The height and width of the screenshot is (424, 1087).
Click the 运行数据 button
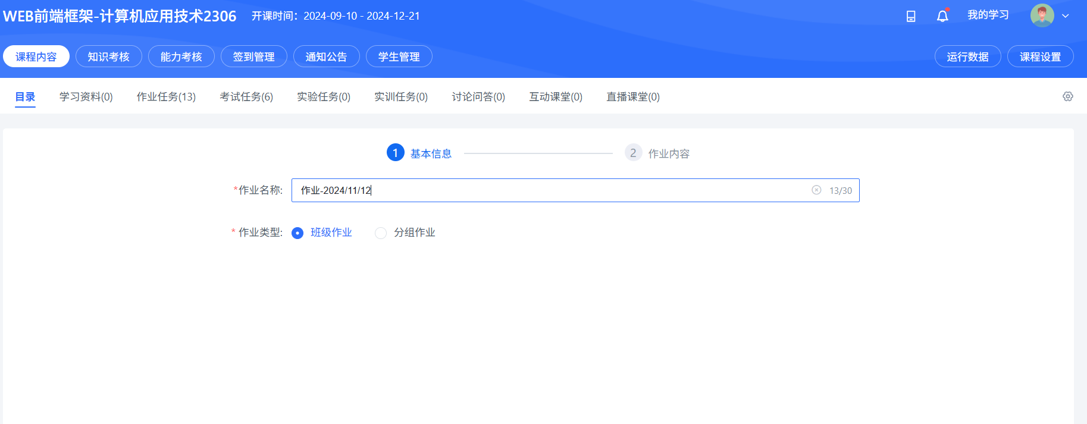pyautogui.click(x=968, y=56)
